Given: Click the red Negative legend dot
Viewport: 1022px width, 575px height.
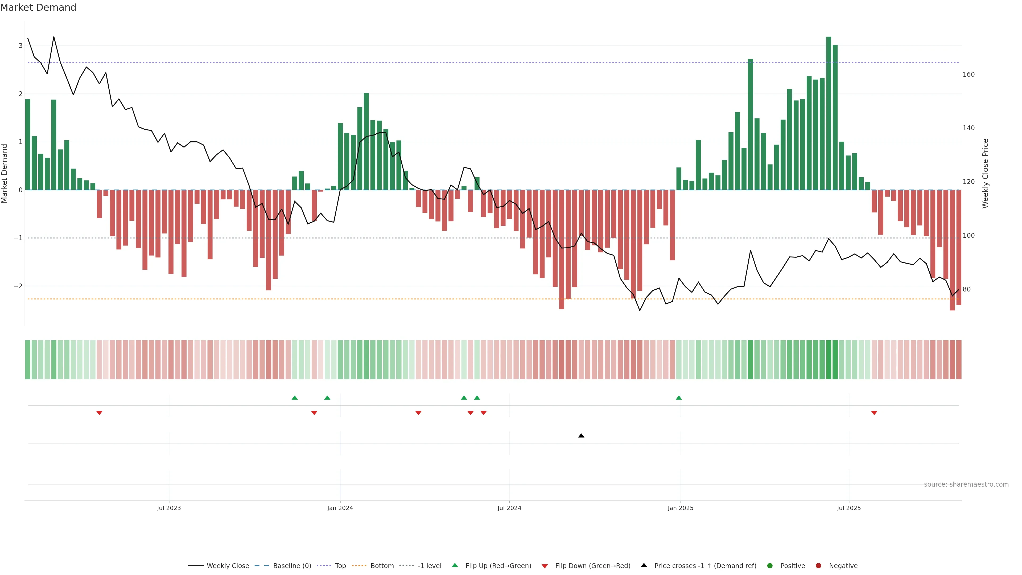Looking at the screenshot, I should (818, 566).
